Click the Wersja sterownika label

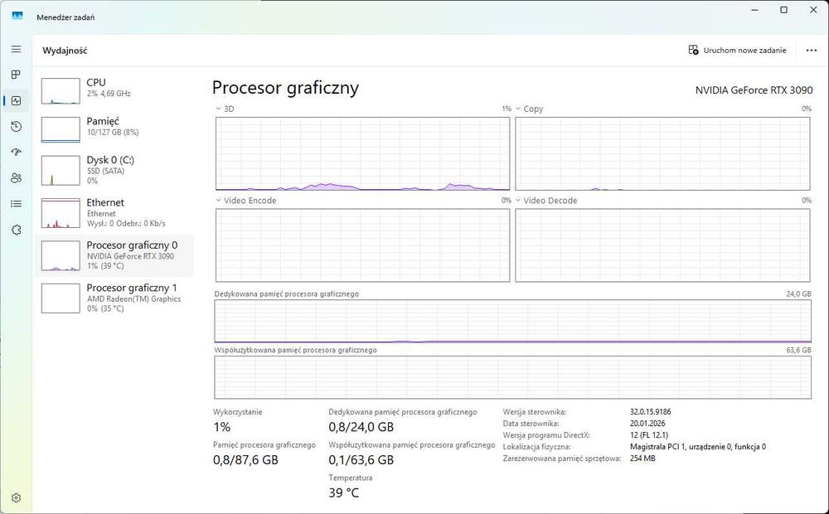[x=535, y=411]
